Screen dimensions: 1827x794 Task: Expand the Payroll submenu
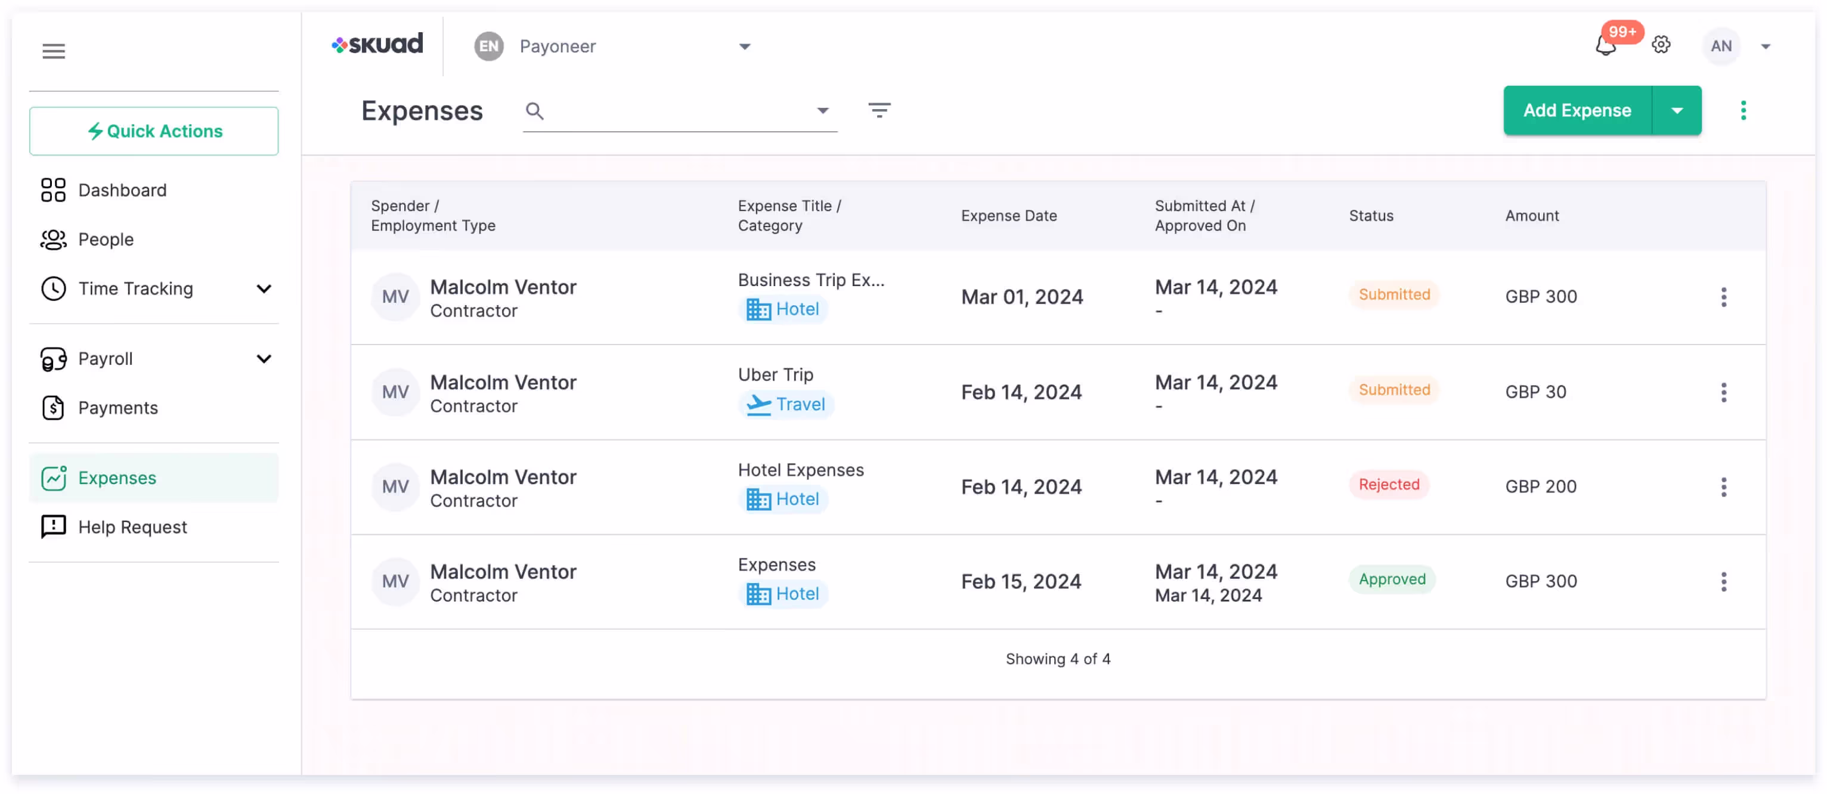coord(264,359)
